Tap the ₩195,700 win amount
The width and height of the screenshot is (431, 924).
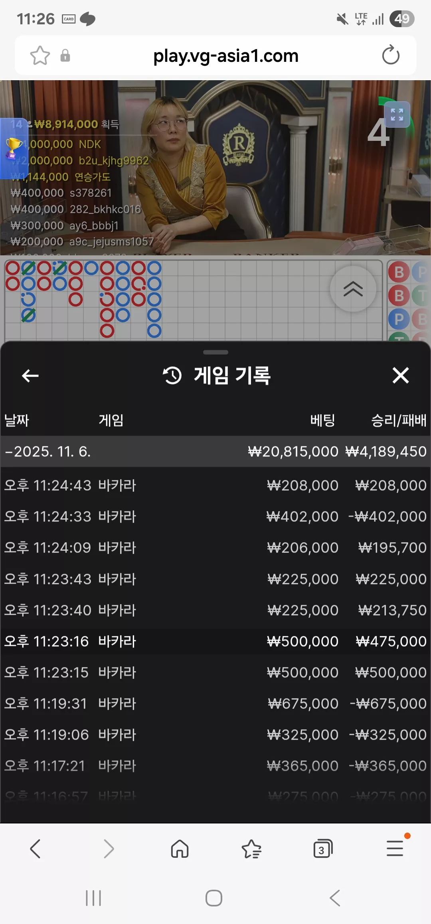coord(392,547)
